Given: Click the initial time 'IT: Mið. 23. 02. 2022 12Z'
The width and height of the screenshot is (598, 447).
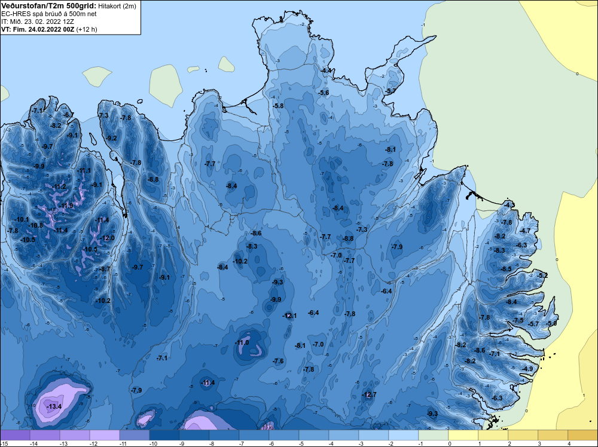Looking at the screenshot, I should tap(37, 22).
